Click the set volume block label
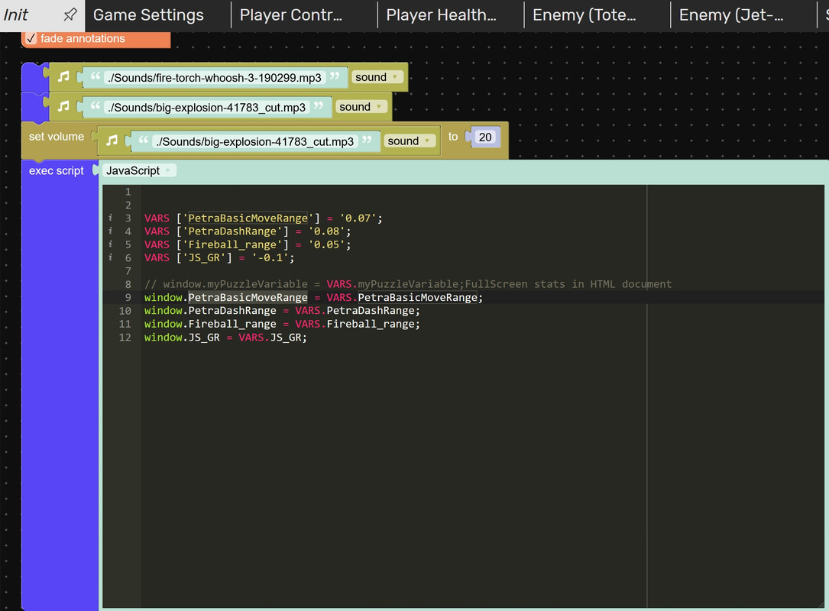This screenshot has height=611, width=829. coord(57,137)
